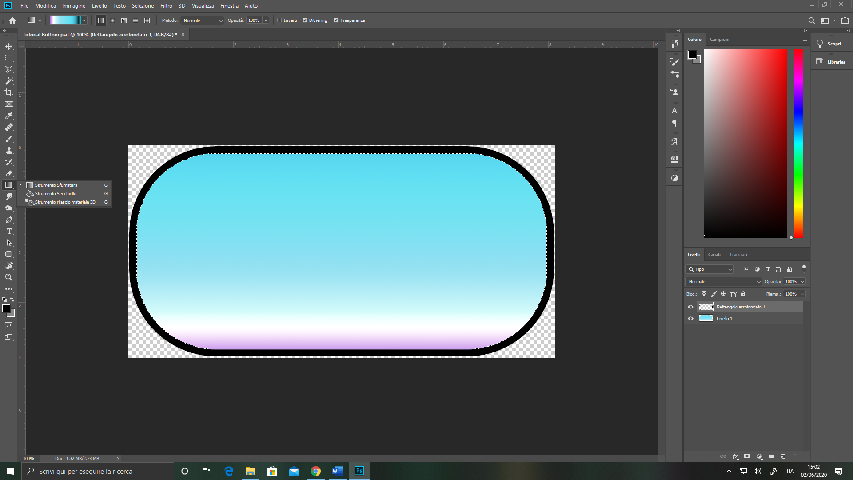Image resolution: width=853 pixels, height=480 pixels.
Task: Click the foreground color swatch in toolbar
Action: 6,308
